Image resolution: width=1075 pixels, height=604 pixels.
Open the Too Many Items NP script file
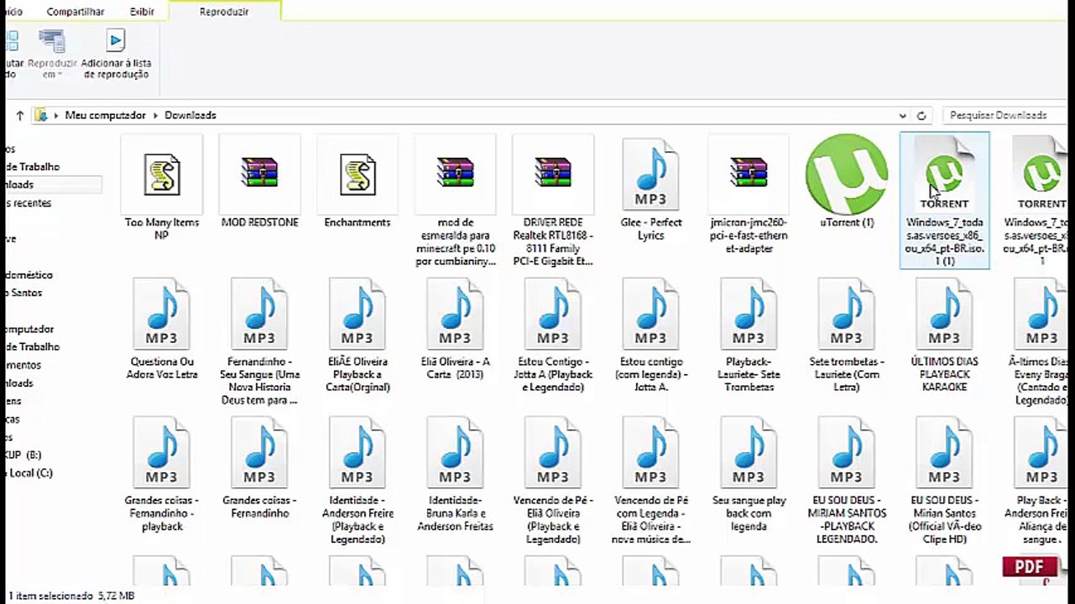[161, 175]
